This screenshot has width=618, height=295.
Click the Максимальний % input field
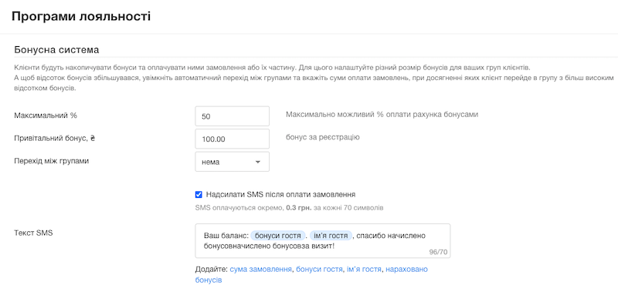click(233, 116)
